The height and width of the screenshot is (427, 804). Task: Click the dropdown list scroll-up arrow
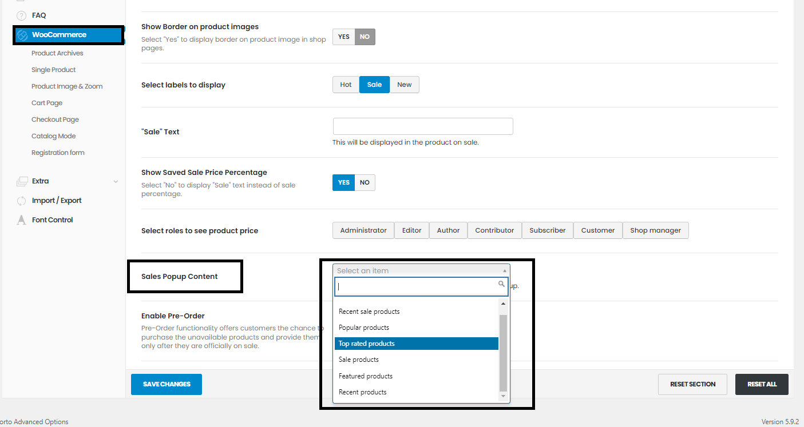(x=504, y=304)
